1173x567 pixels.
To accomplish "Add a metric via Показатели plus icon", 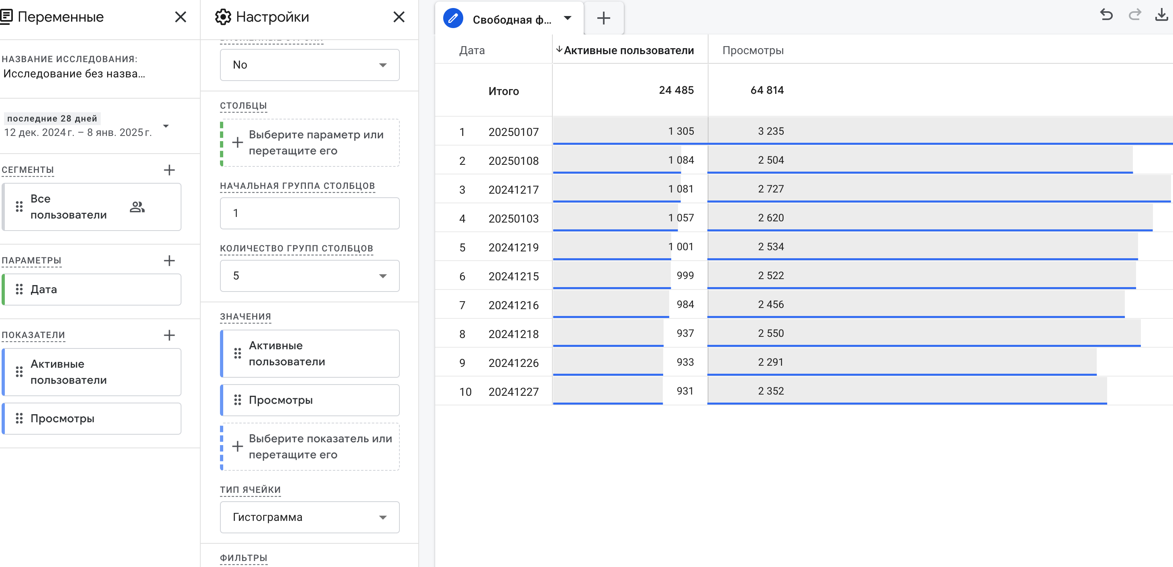I will [169, 335].
